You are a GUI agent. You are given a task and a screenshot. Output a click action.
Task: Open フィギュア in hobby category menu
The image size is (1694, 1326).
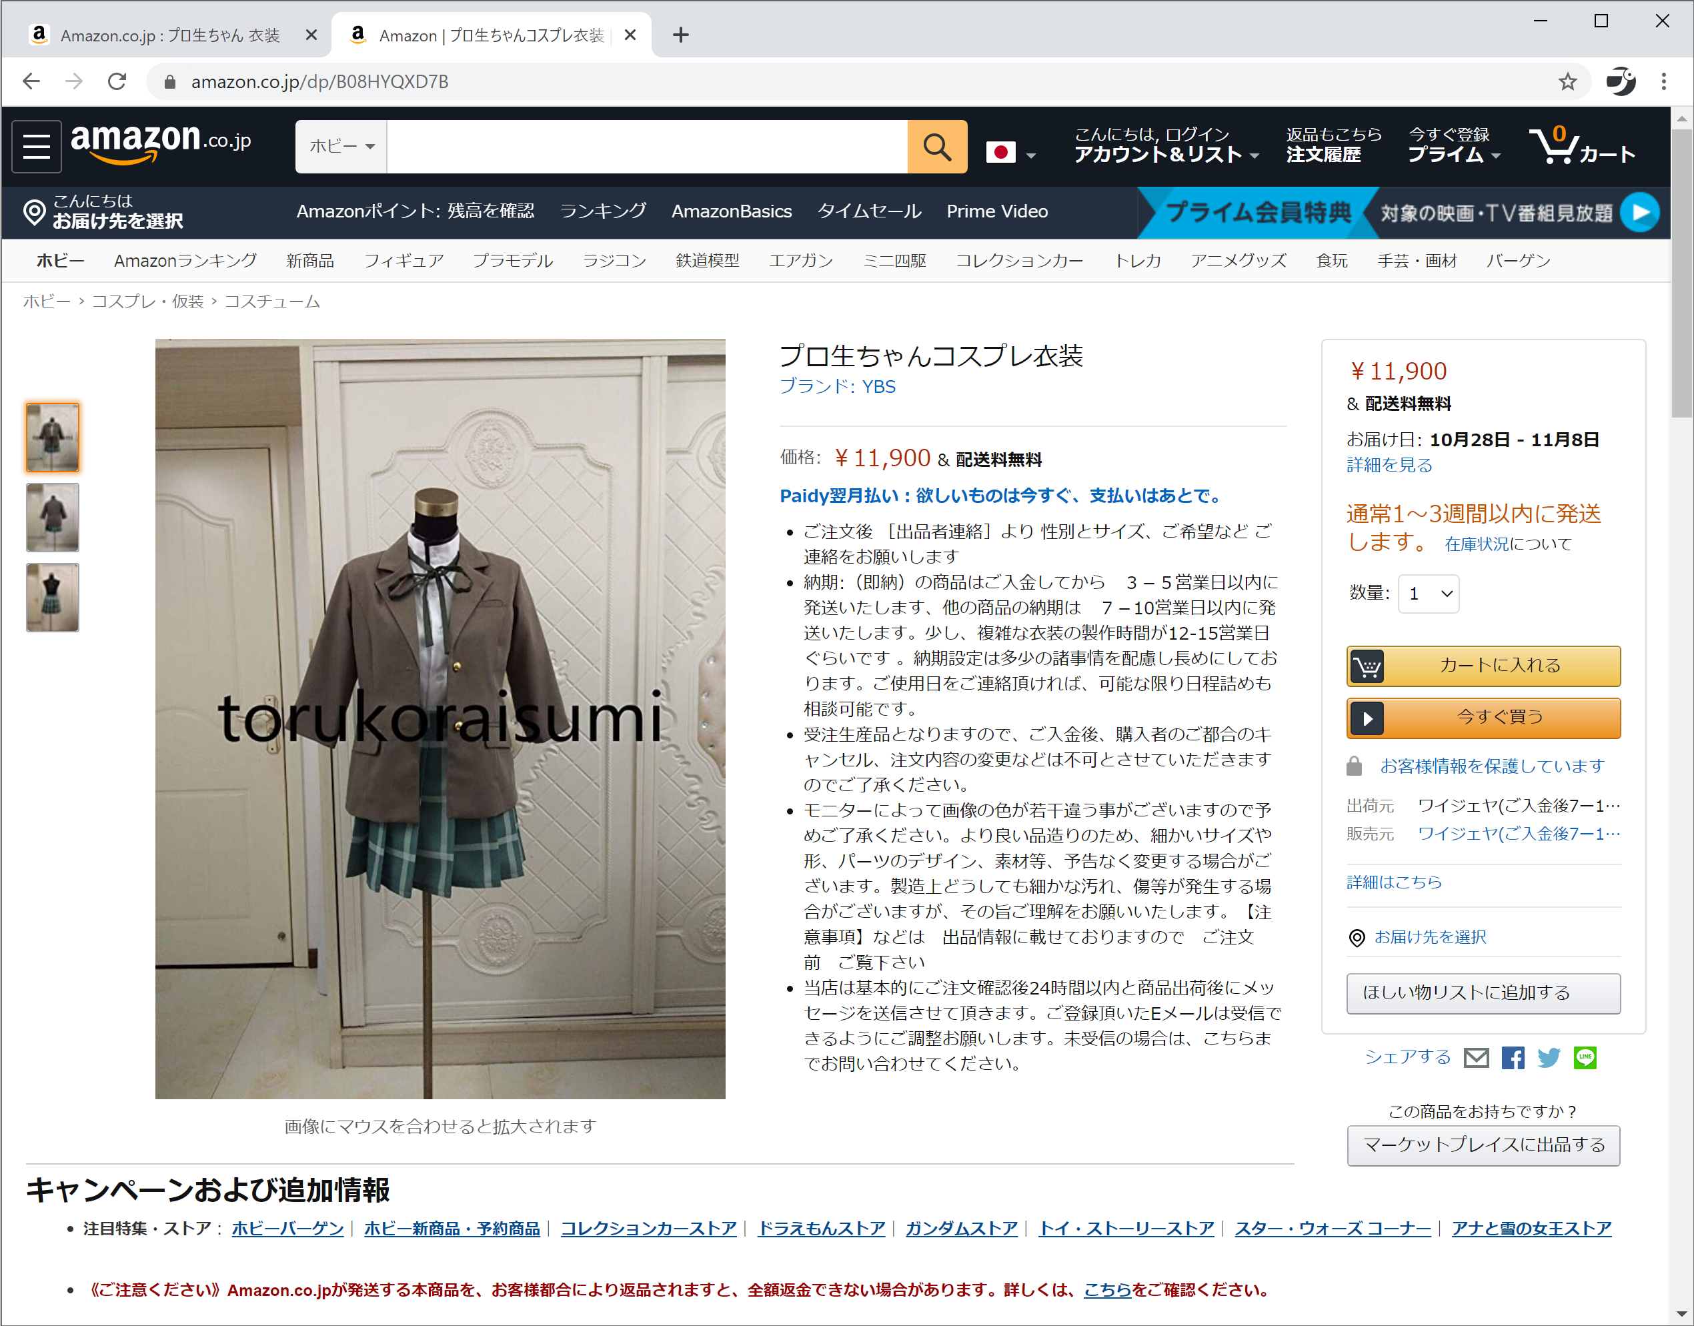[x=403, y=261]
